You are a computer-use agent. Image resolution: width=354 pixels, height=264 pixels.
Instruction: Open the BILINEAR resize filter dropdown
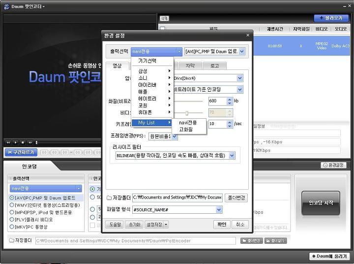click(x=232, y=156)
